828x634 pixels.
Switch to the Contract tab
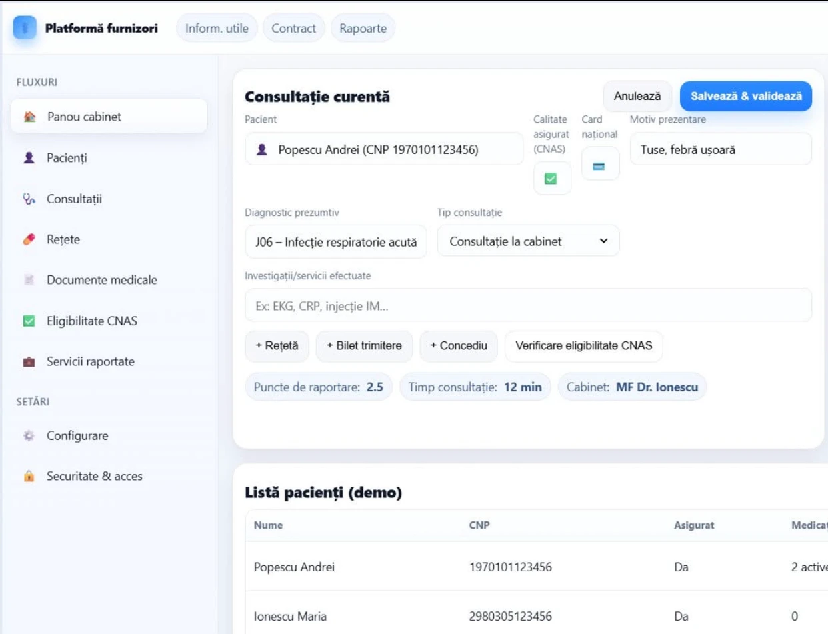pyautogui.click(x=293, y=28)
